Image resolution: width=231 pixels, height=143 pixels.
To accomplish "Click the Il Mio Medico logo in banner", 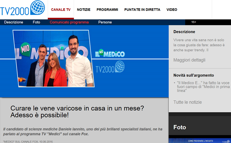I will (x=110, y=53).
